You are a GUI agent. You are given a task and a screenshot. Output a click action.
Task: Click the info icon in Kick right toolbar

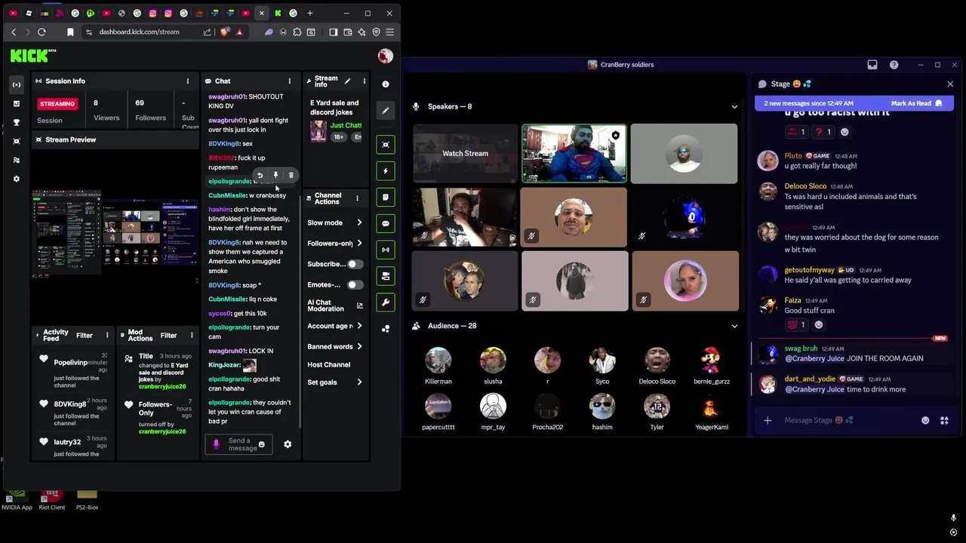386,84
